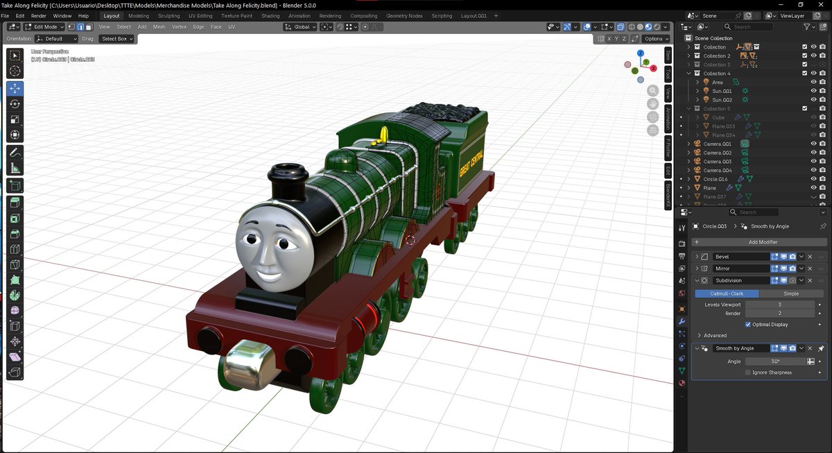
Task: Select the Inset Faces tool
Action: pyautogui.click(x=15, y=219)
